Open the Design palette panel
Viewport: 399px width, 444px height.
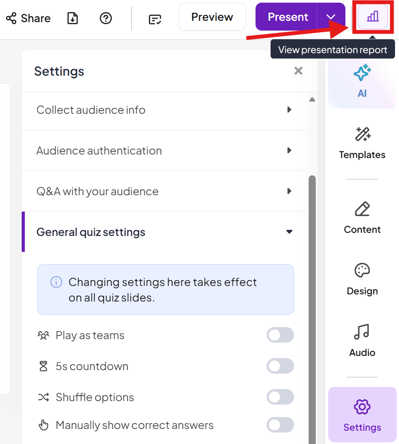point(362,279)
